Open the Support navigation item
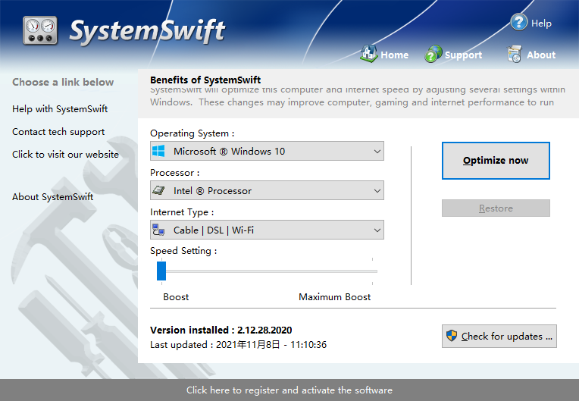579x401 pixels. tap(463, 55)
